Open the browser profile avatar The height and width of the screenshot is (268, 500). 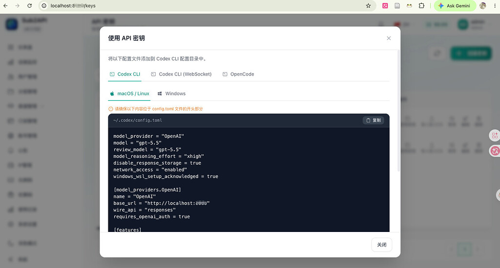483,6
